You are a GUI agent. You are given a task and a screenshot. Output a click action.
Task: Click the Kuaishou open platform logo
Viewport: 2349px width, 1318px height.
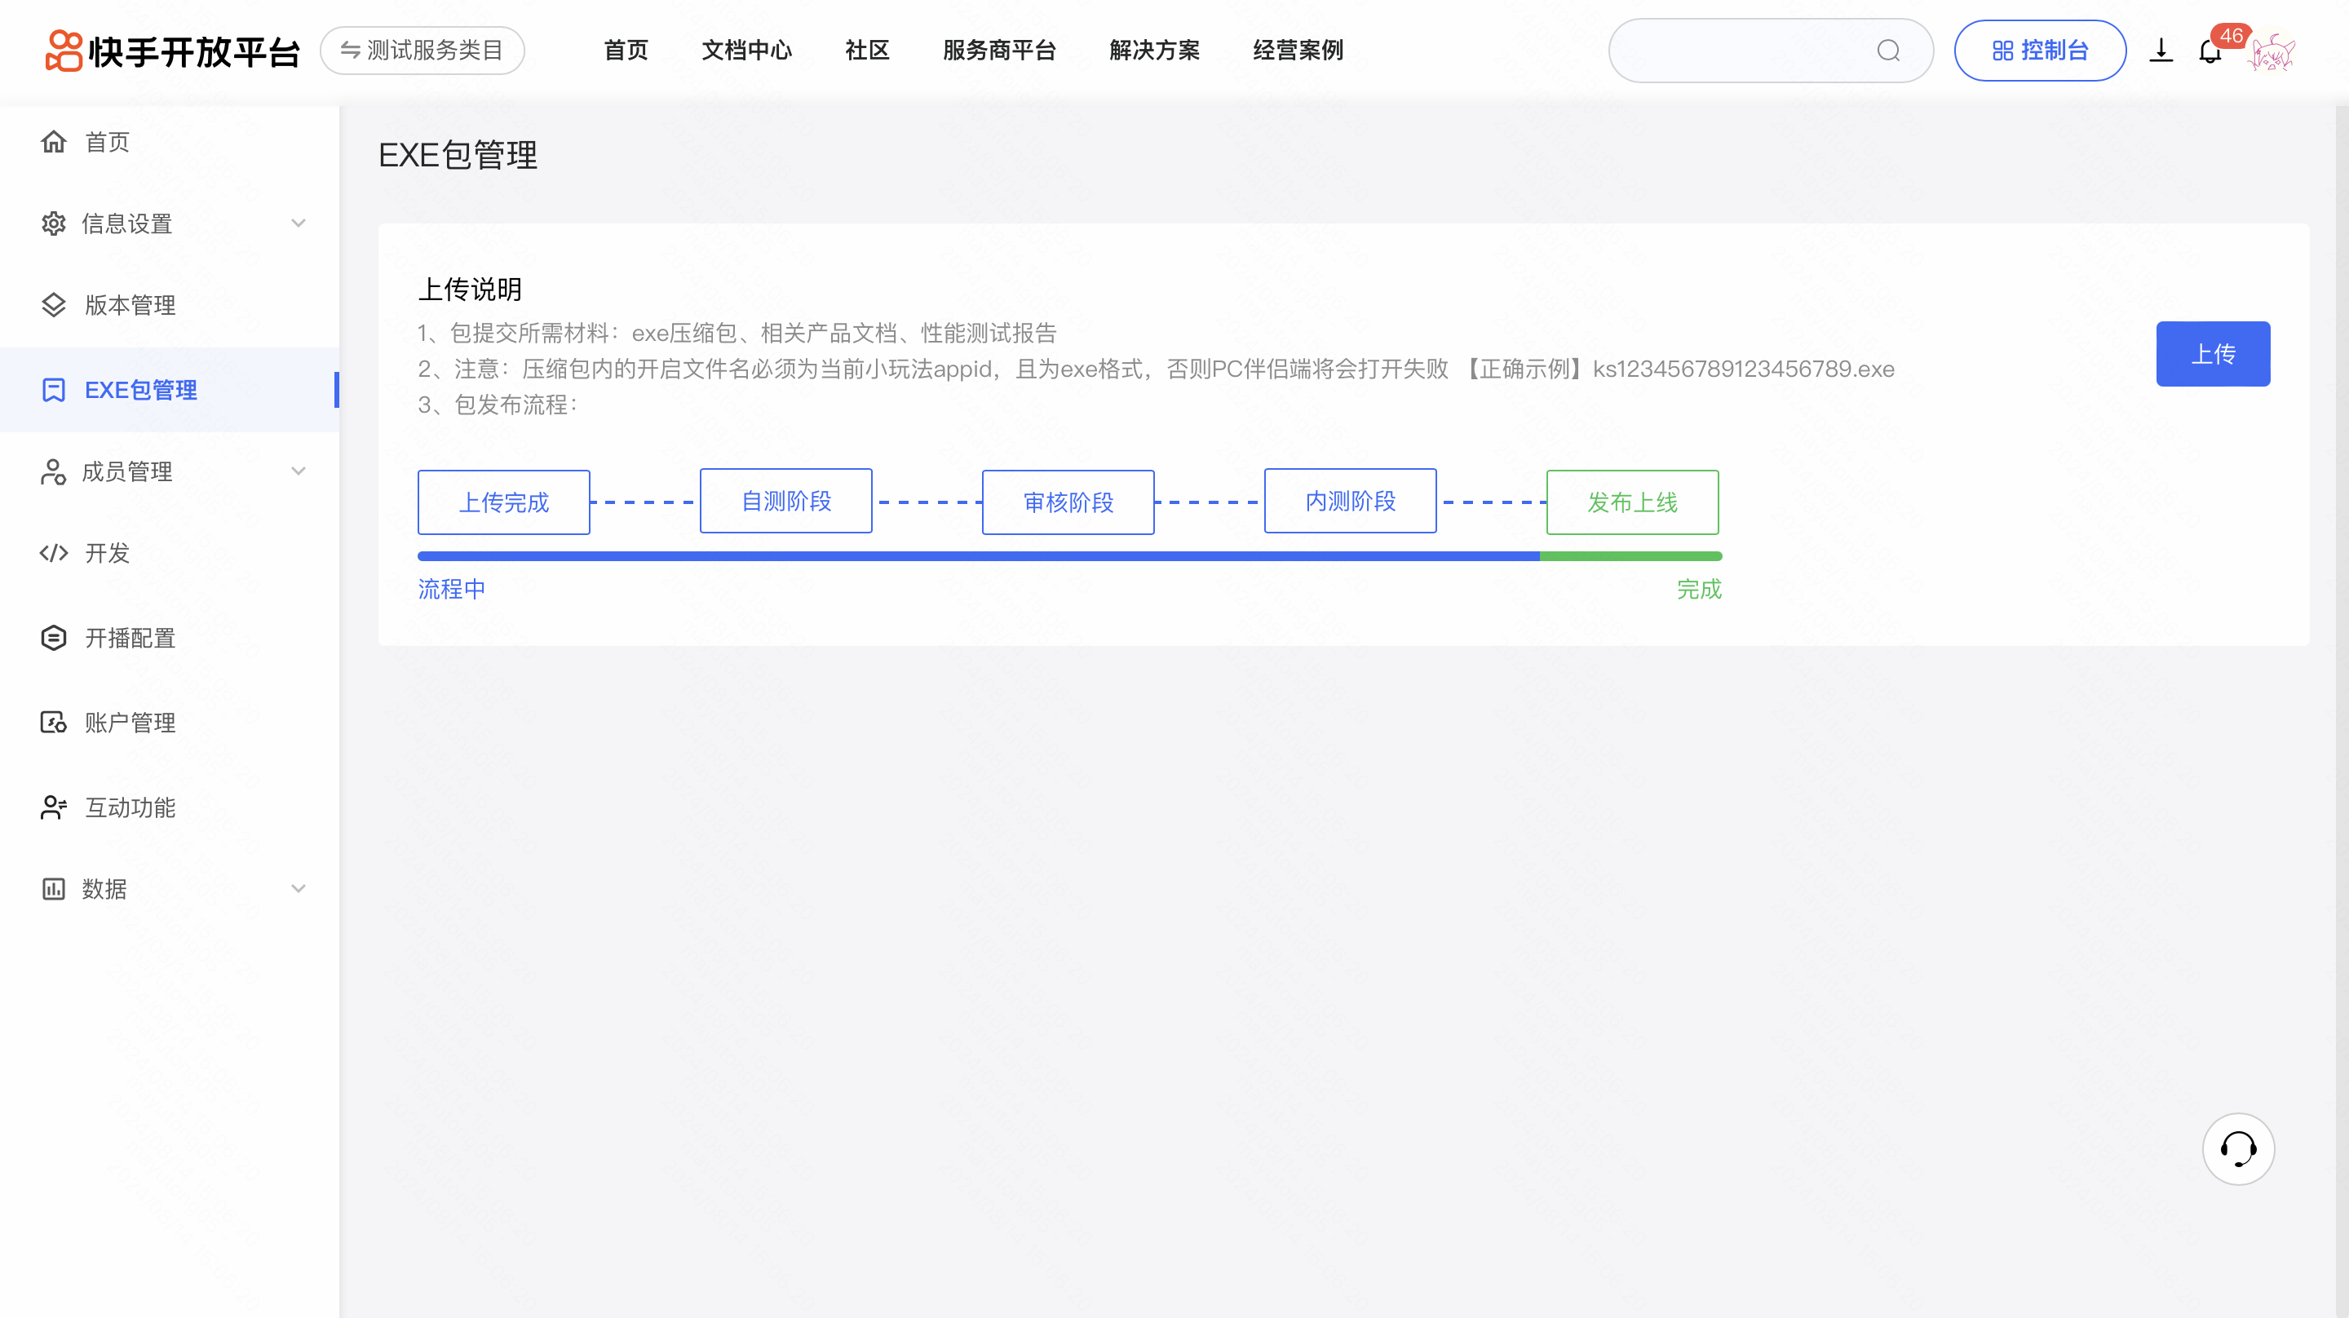pos(171,51)
